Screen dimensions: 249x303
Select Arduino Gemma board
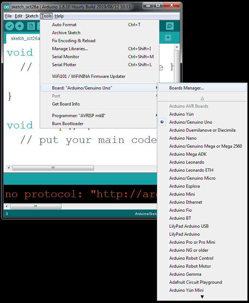[203, 274]
